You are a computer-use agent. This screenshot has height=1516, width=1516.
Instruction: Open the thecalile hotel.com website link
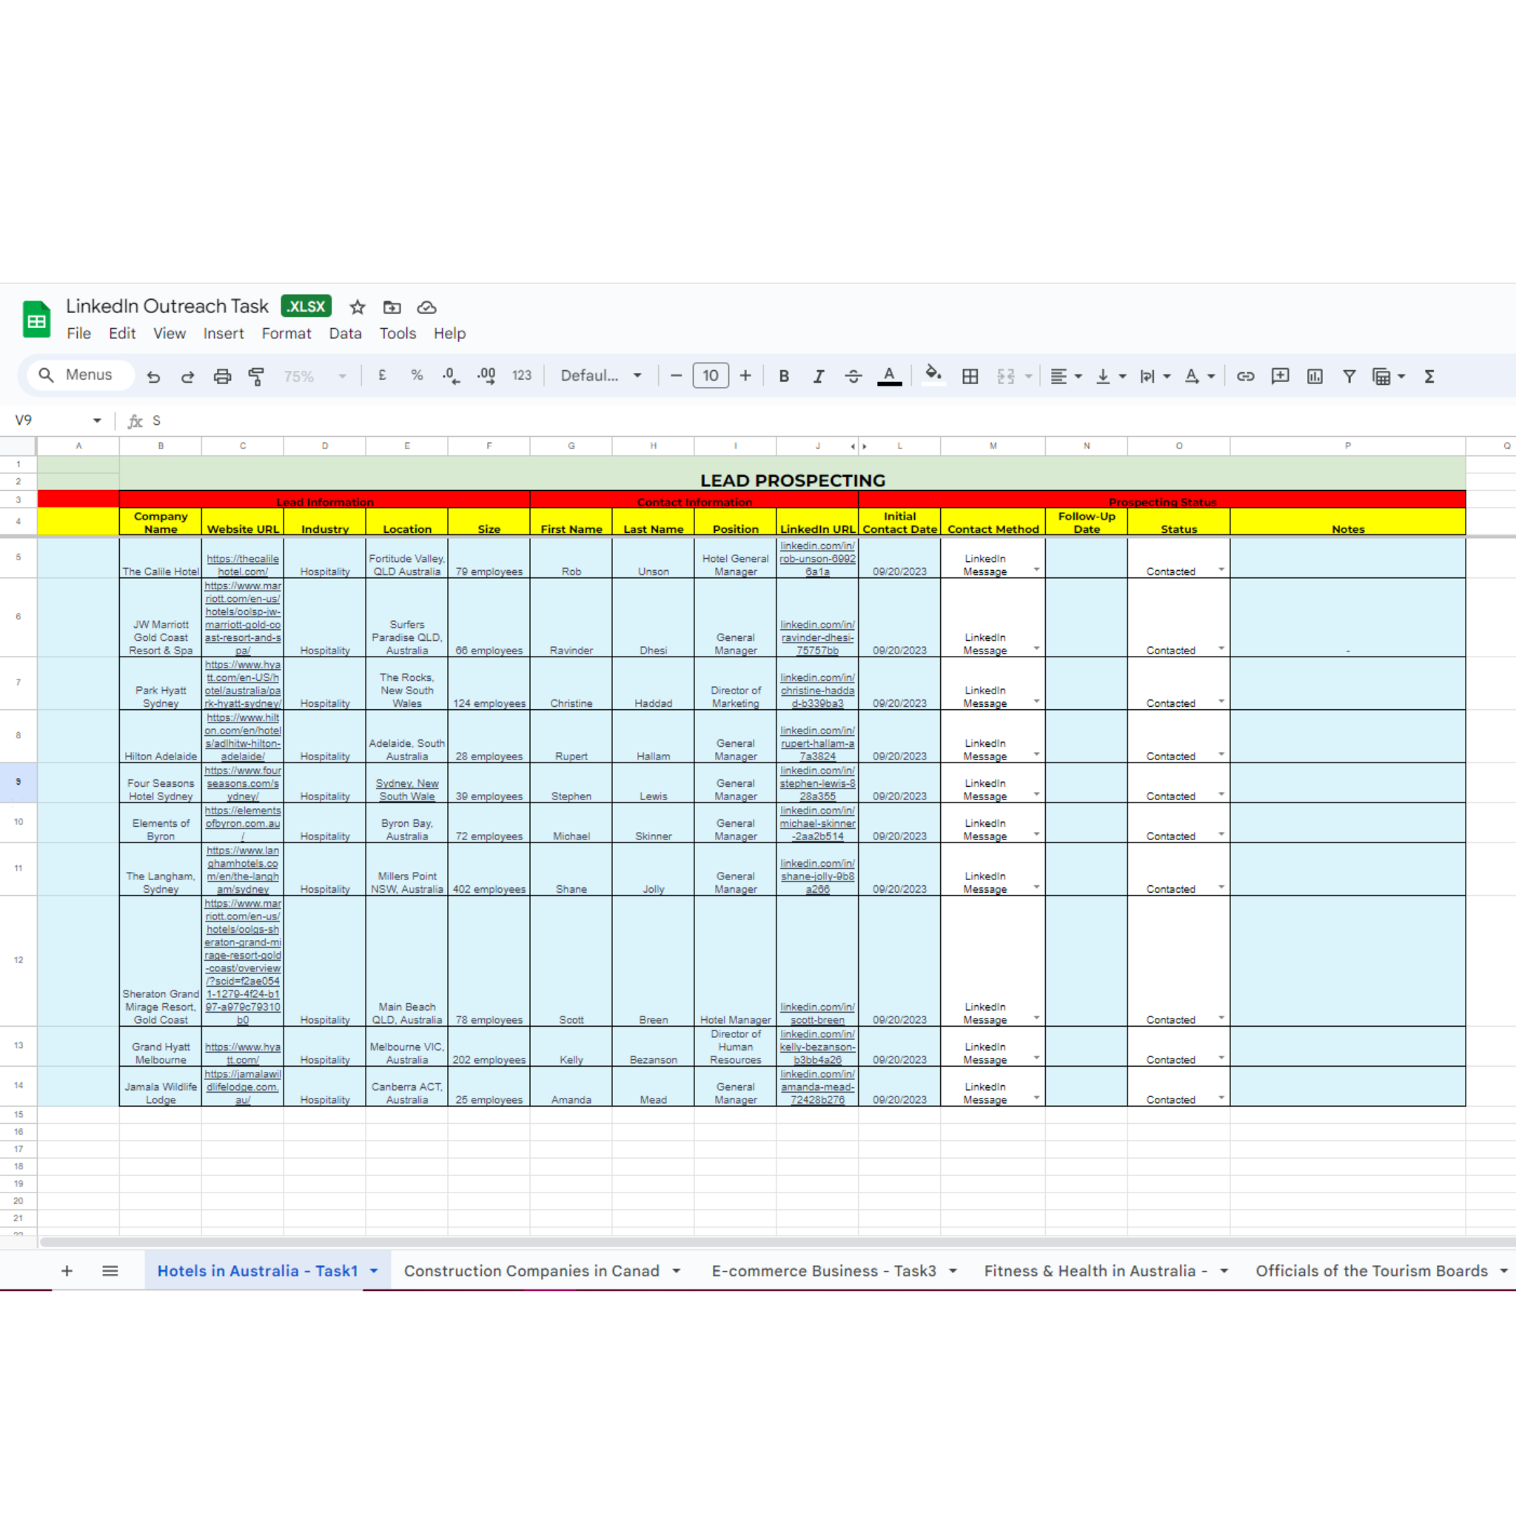pos(243,565)
